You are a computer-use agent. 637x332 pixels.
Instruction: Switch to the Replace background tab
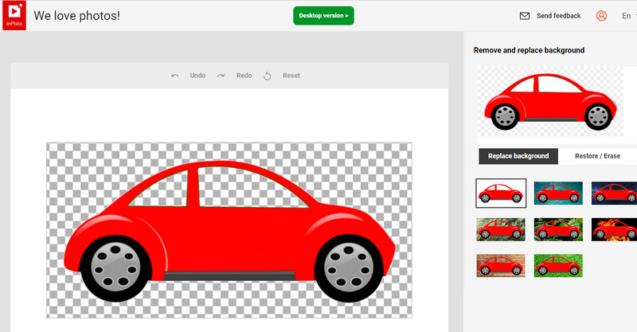518,156
